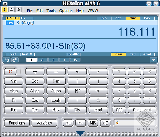Click the N power X key

[x=77, y=91]
